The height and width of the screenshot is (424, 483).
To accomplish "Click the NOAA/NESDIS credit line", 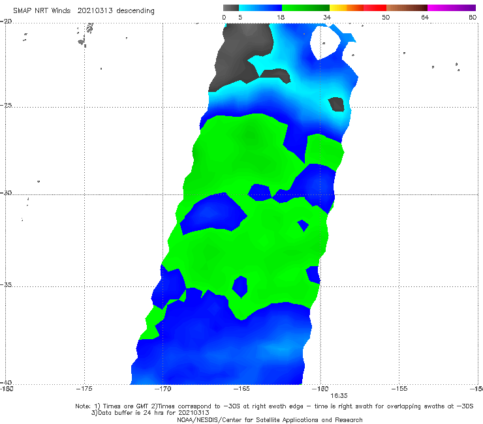I will (x=270, y=420).
